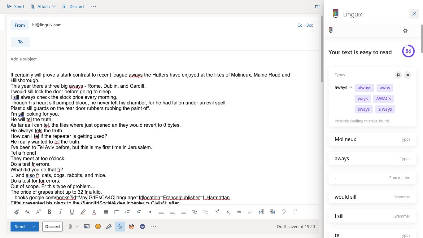
Task: Align text right
Action: [183, 212]
